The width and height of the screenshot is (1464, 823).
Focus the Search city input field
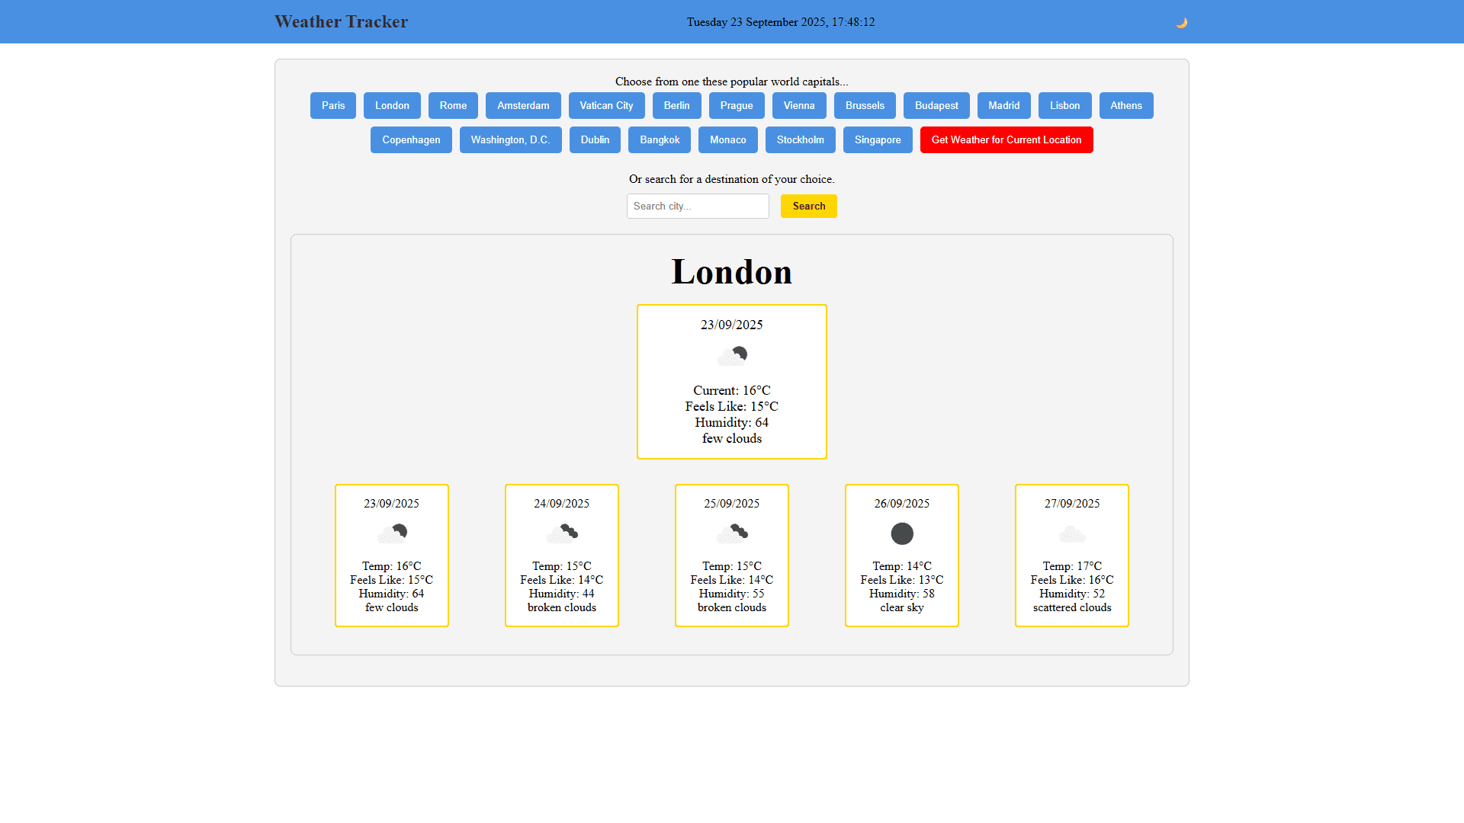coord(698,207)
